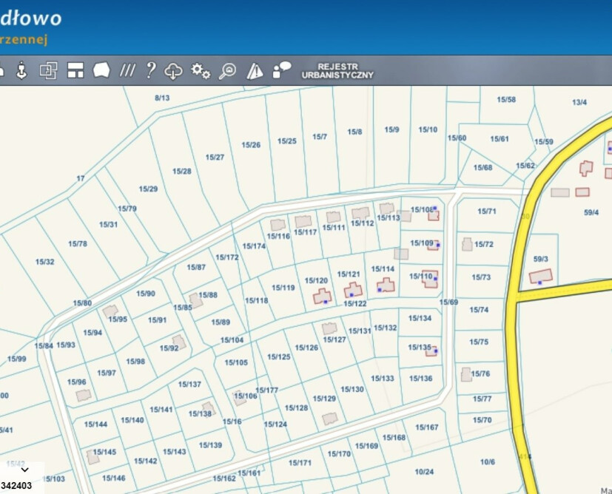The height and width of the screenshot is (494, 612).
Task: Open the Rejestr Urbanistyczny button
Action: [x=337, y=70]
